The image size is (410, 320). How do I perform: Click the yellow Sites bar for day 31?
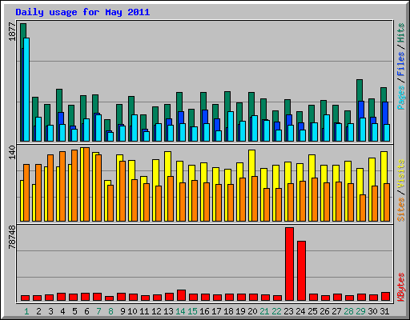click(384, 167)
